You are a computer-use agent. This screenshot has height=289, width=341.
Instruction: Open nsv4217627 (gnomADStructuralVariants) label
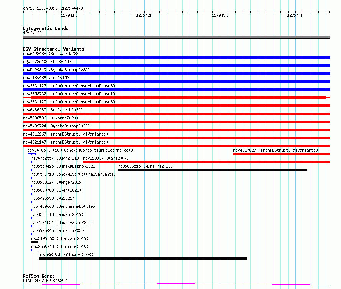pos(275,150)
